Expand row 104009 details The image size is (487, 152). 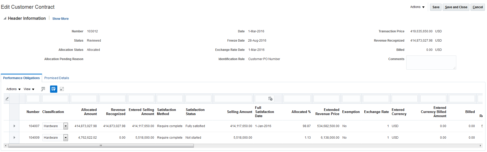tap(14, 138)
